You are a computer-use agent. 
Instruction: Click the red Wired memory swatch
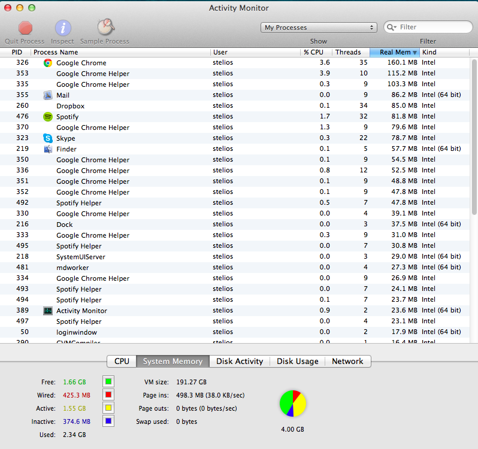coord(108,395)
